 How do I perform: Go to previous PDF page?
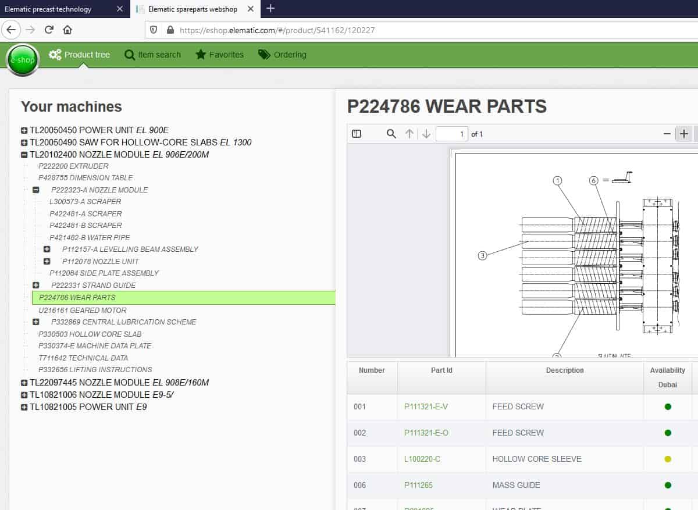tap(409, 134)
